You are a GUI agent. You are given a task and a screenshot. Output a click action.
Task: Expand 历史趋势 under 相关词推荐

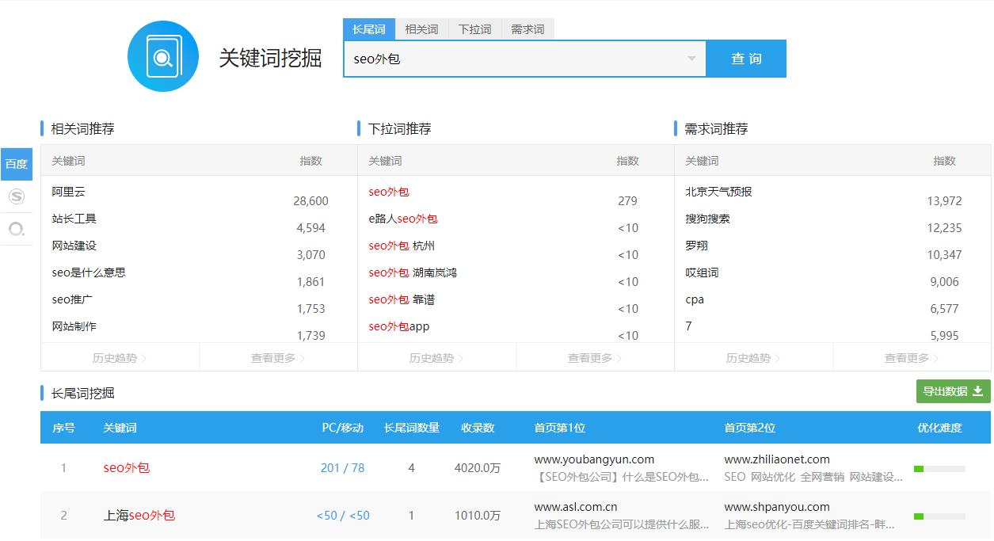pyautogui.click(x=118, y=357)
